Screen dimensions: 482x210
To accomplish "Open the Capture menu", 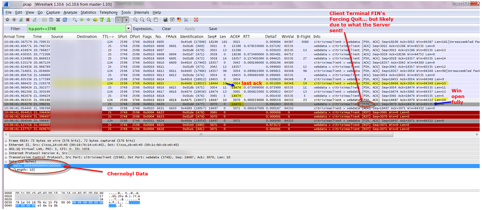I will [x=53, y=12].
